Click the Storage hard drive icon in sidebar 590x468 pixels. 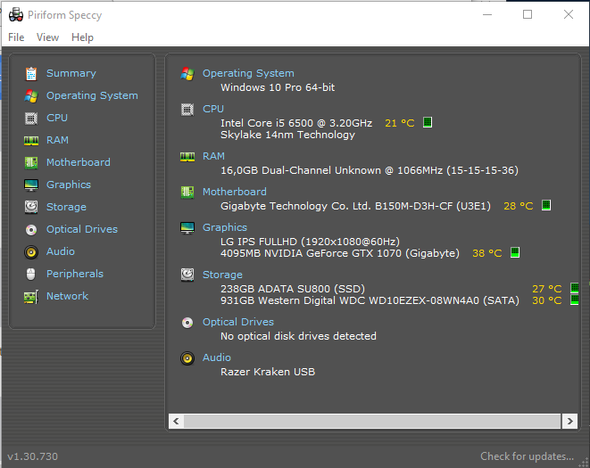click(31, 207)
